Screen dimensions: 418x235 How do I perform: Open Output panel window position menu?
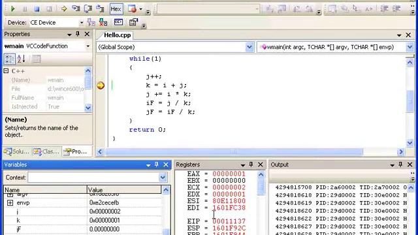392,165
